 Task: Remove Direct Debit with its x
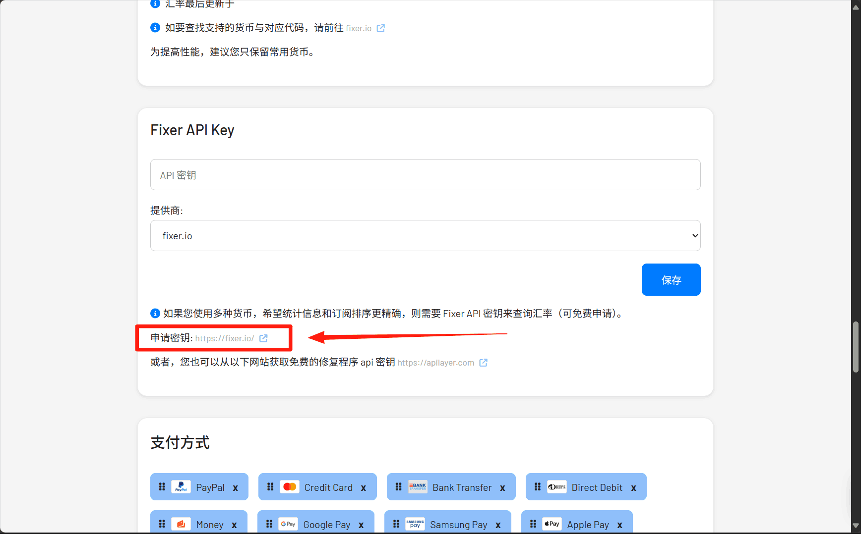(633, 488)
